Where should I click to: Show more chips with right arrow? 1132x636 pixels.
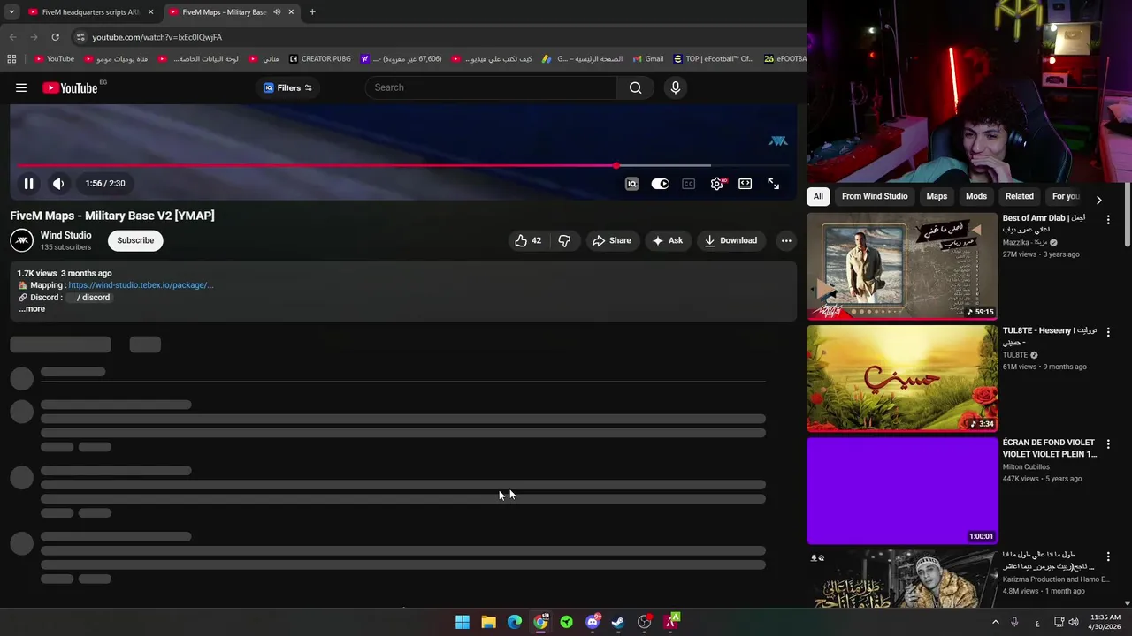tap(1098, 200)
